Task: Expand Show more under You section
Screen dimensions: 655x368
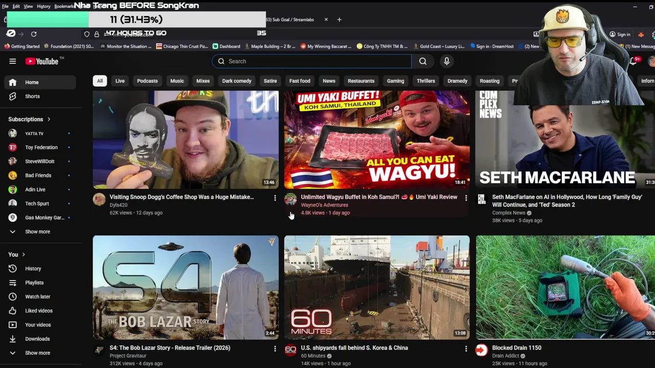Action: point(40,353)
